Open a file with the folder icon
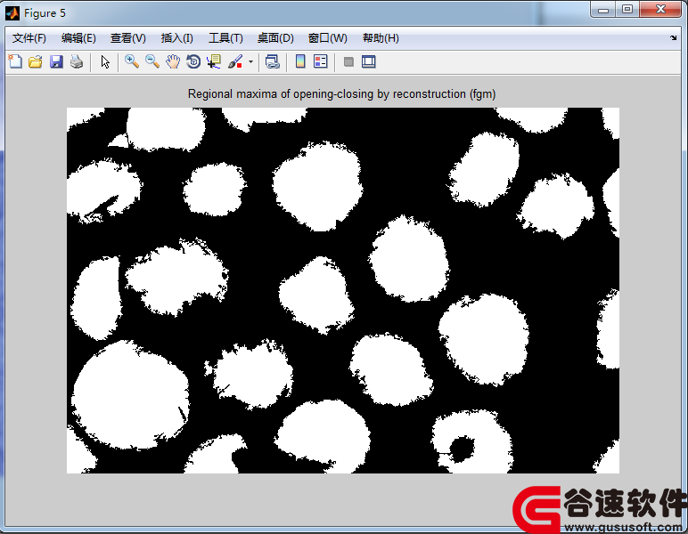This screenshot has height=534, width=688. tap(36, 61)
